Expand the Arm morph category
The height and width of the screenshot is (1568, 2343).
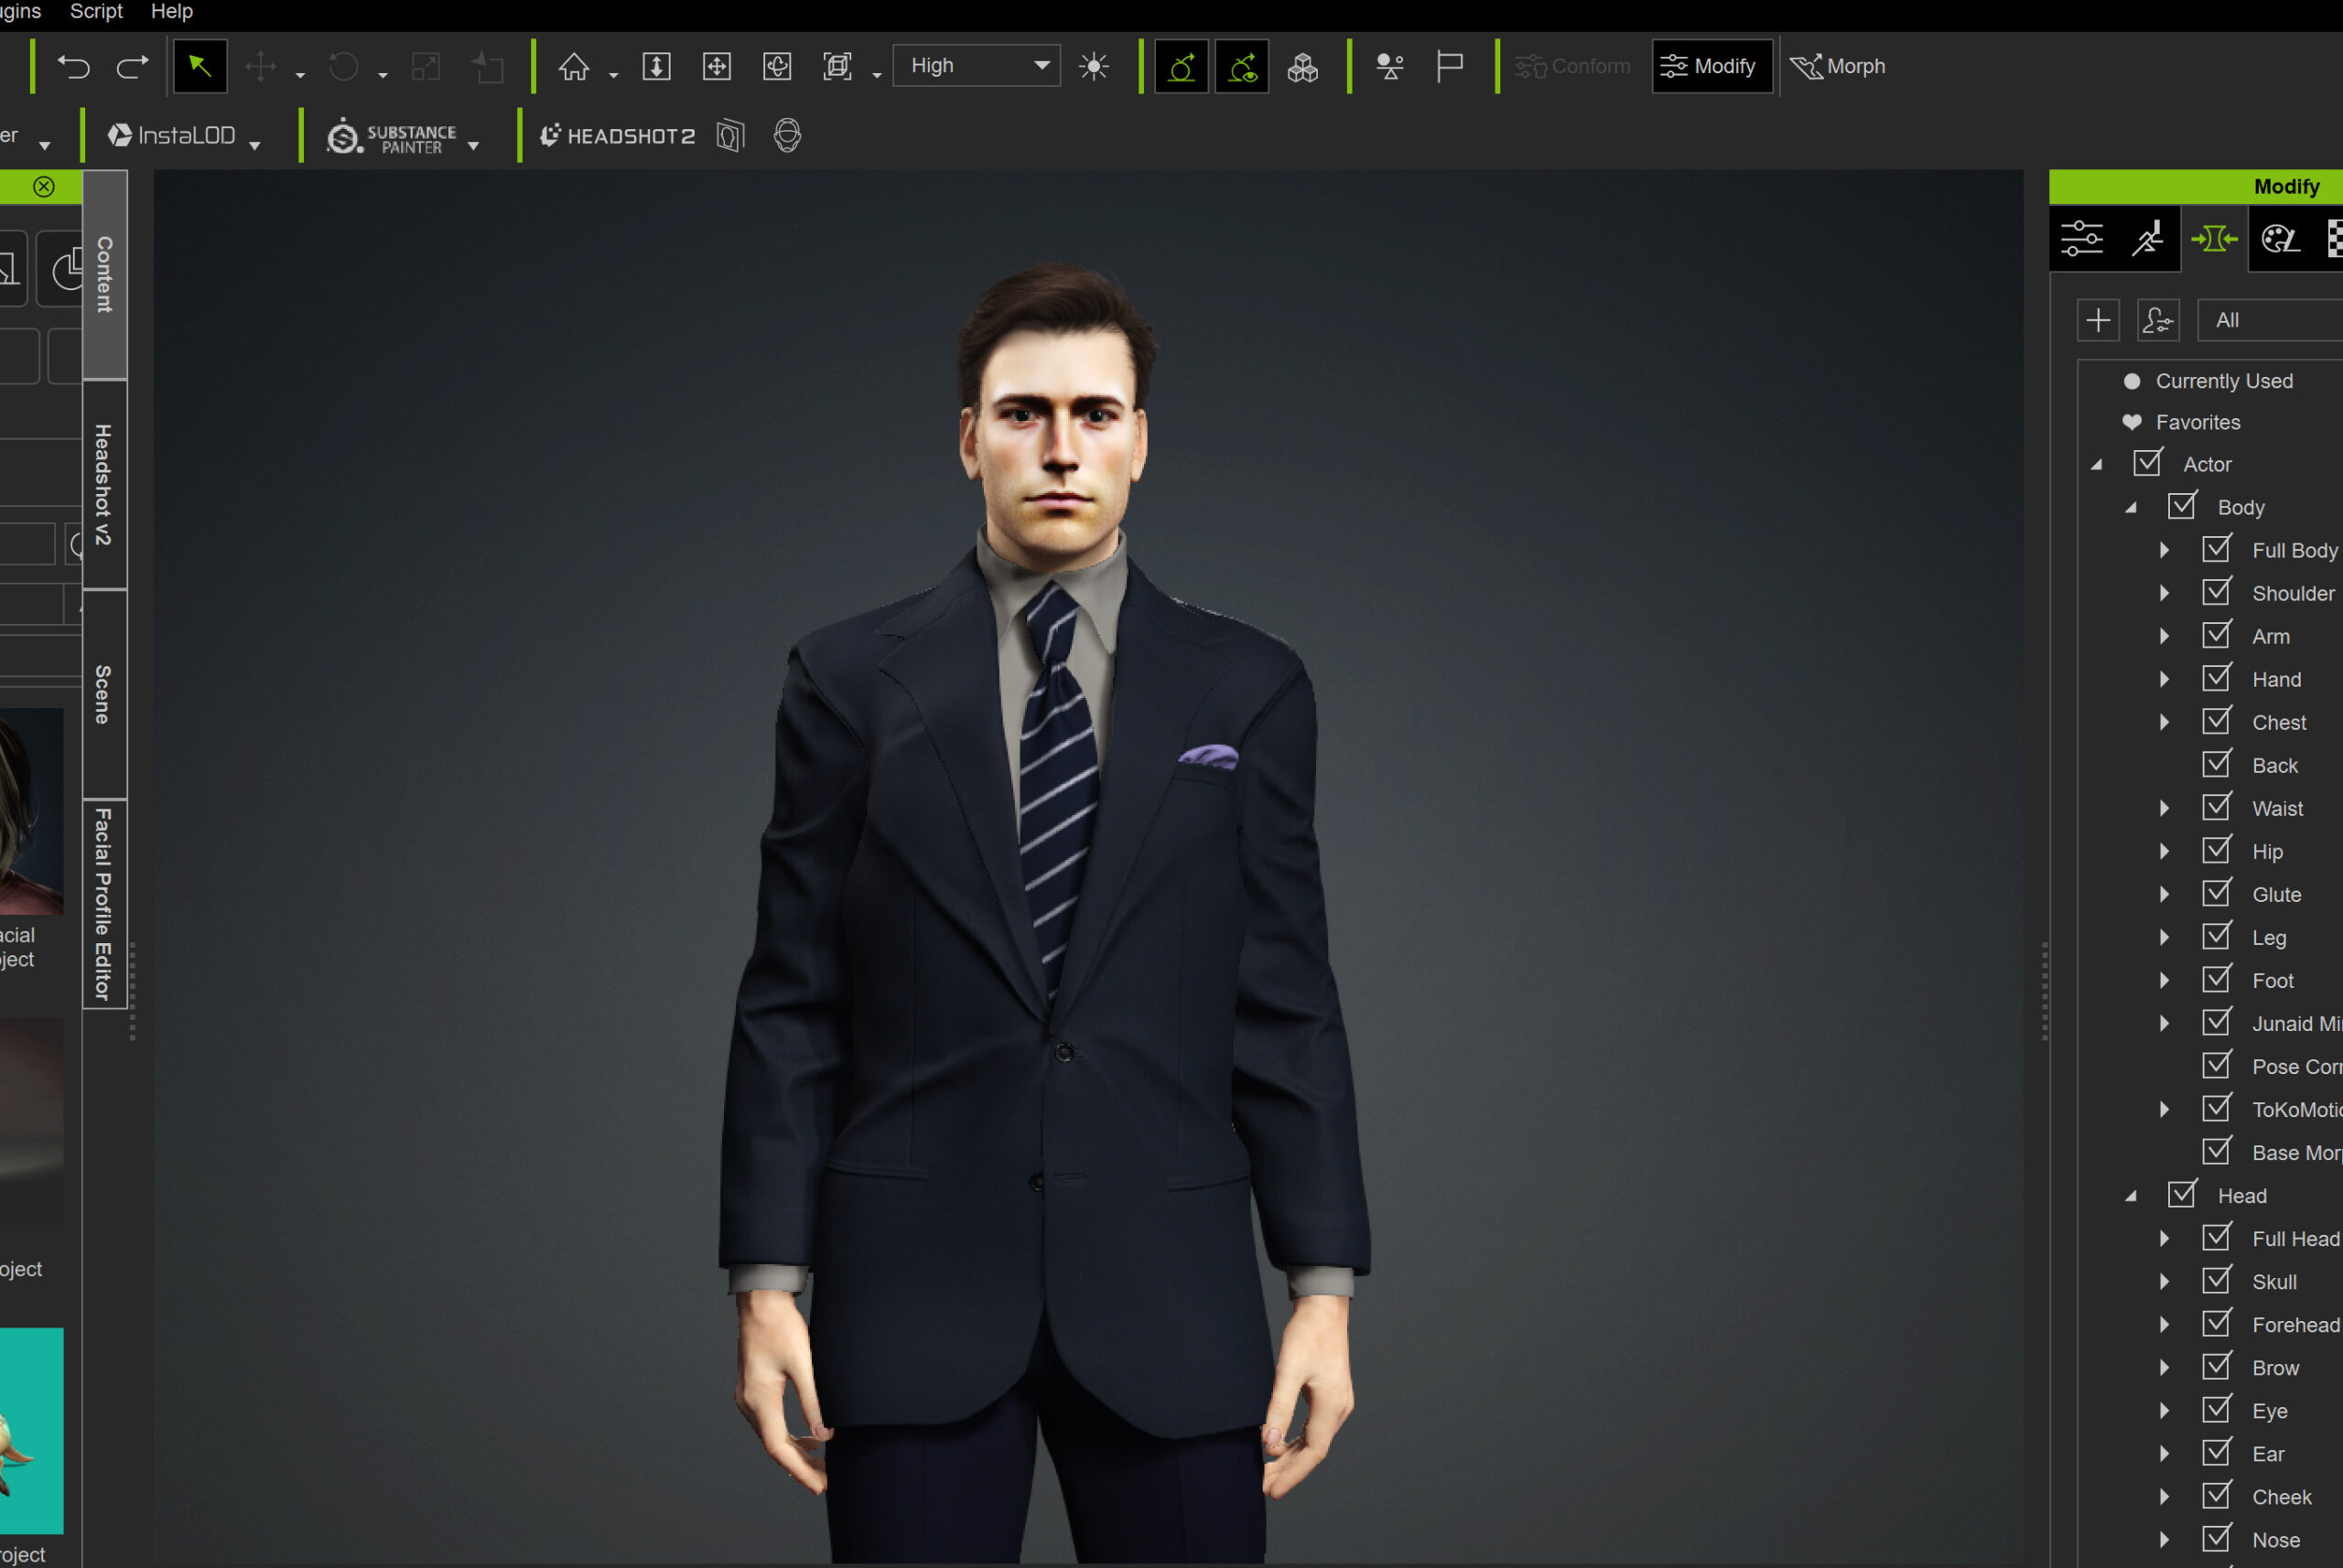(2164, 636)
